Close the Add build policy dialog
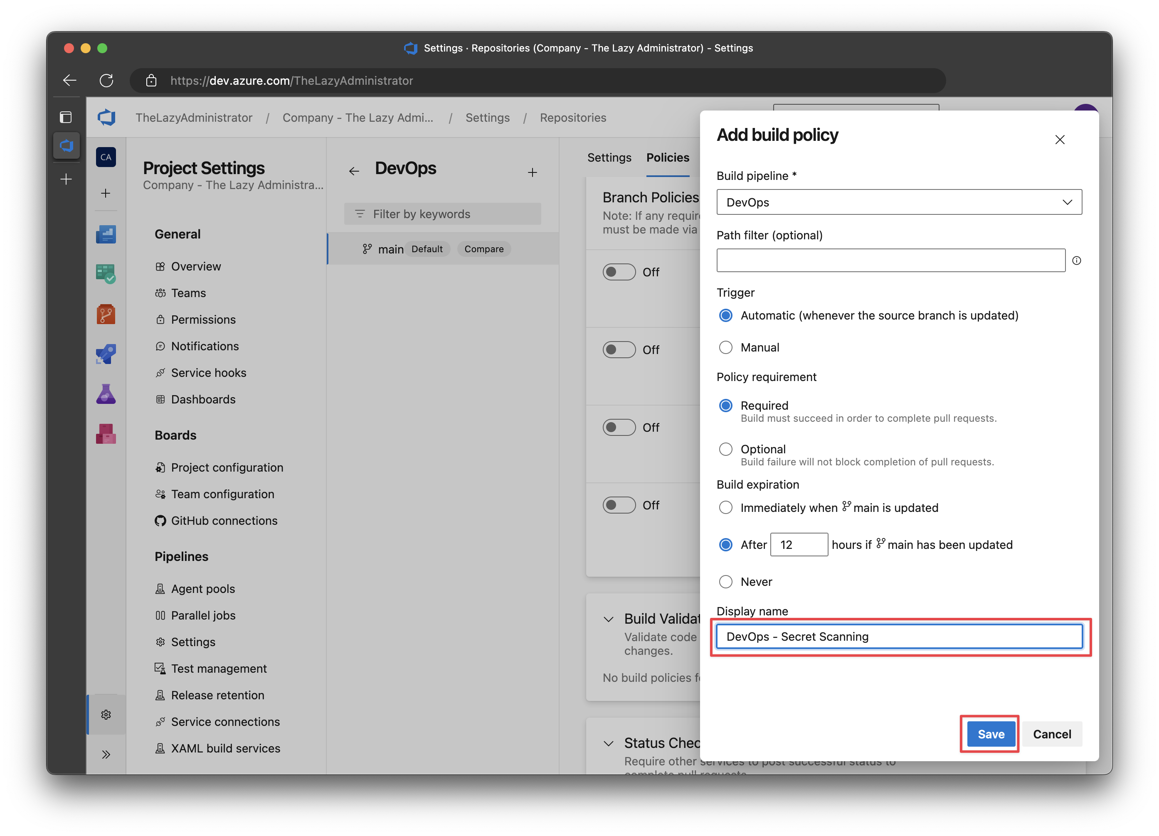Viewport: 1159px width, 836px height. pos(1060,140)
